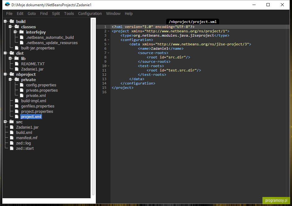Viewport: 292px width, 206px height.
Task: Open genfiles.properties file
Action: (x=38, y=106)
